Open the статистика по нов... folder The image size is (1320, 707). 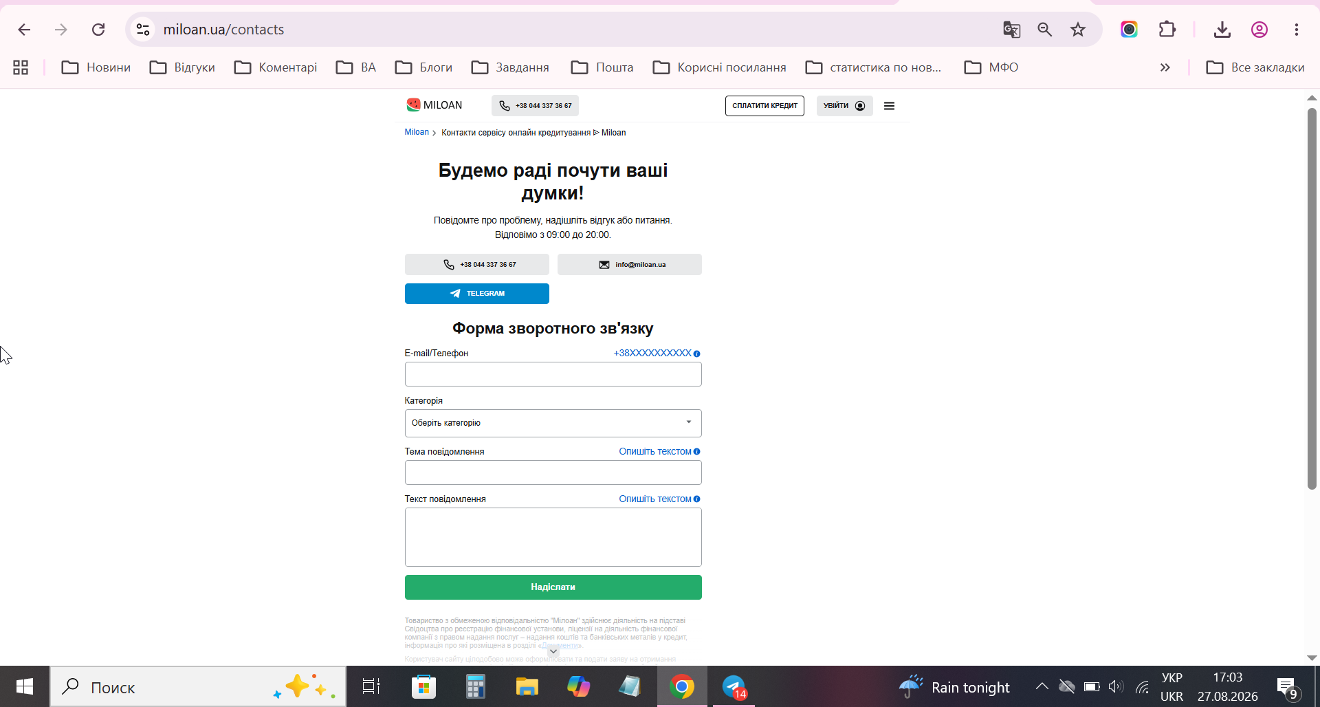(x=873, y=67)
